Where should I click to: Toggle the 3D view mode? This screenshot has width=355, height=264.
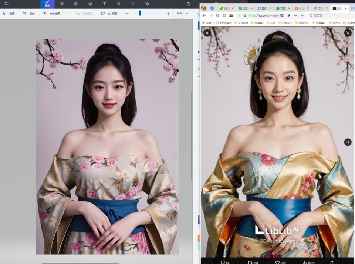pos(107,13)
